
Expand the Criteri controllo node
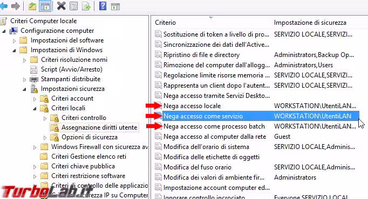pos(45,118)
